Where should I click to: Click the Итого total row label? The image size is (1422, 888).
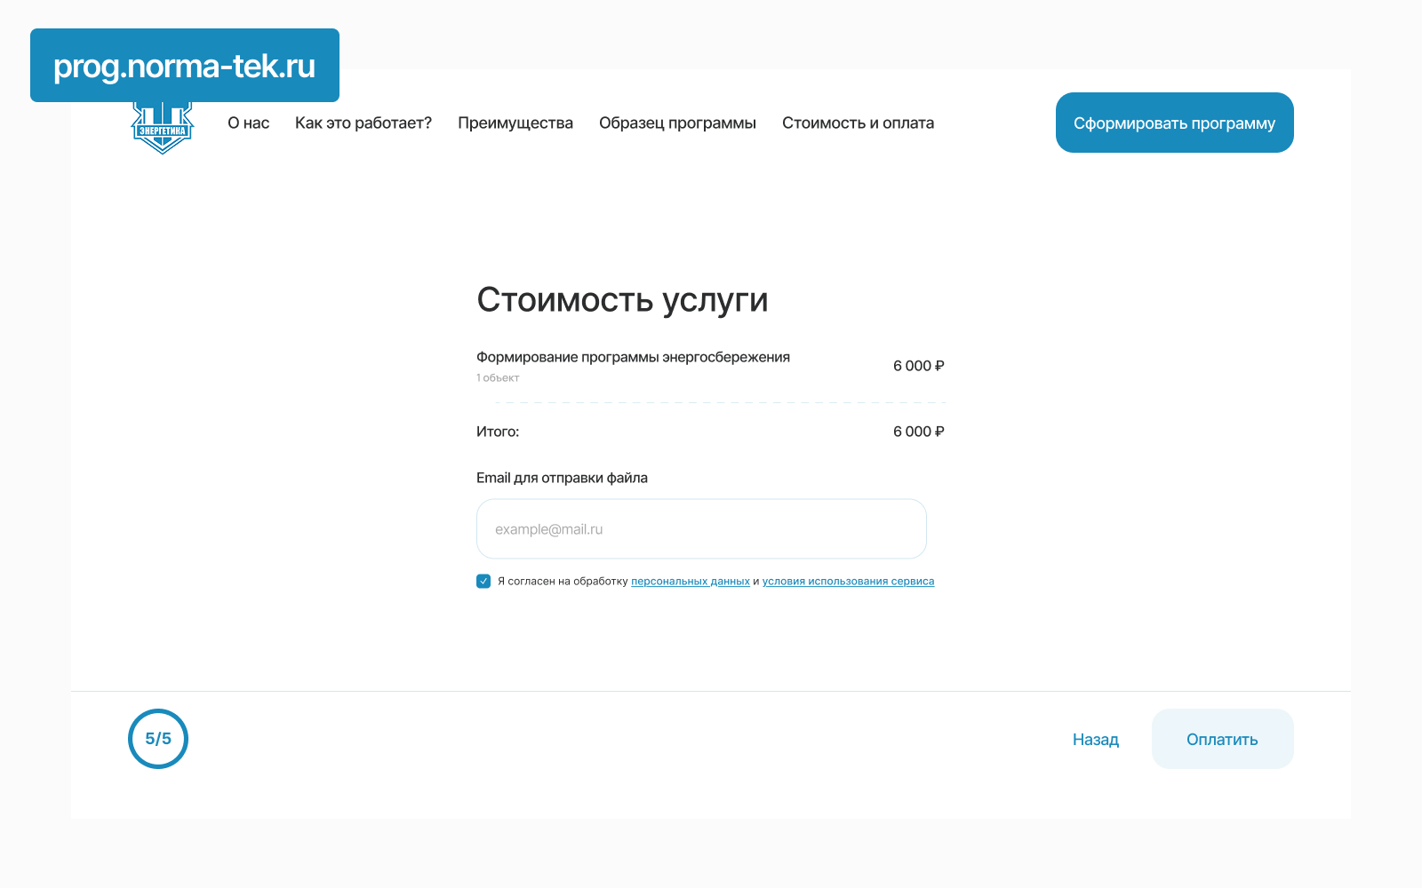498,432
